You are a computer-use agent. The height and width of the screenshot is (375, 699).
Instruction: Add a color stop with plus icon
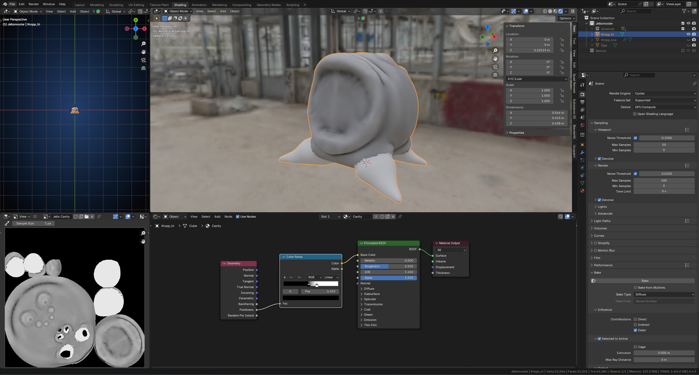pos(285,277)
